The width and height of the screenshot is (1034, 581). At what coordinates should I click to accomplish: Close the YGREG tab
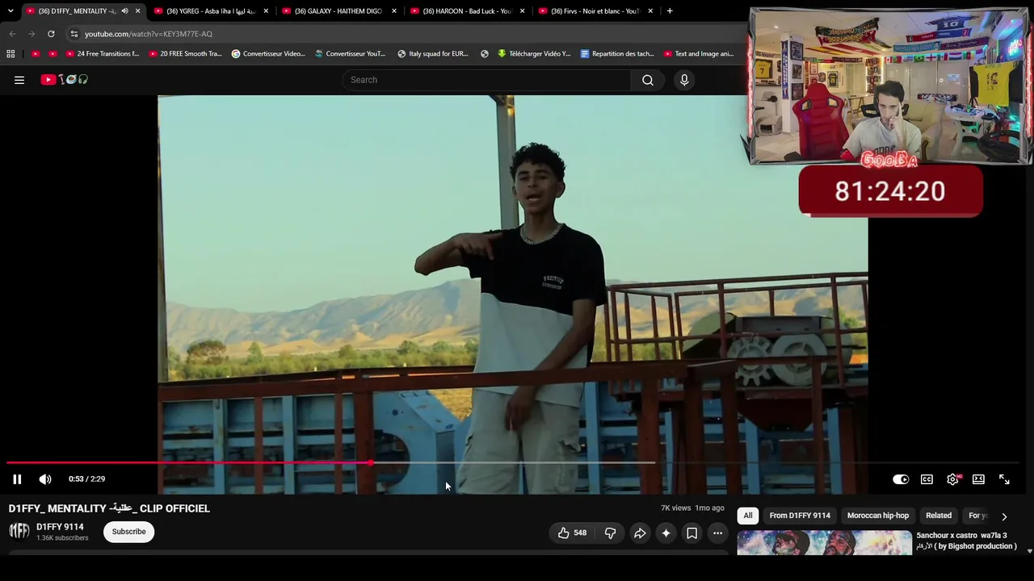[266, 11]
